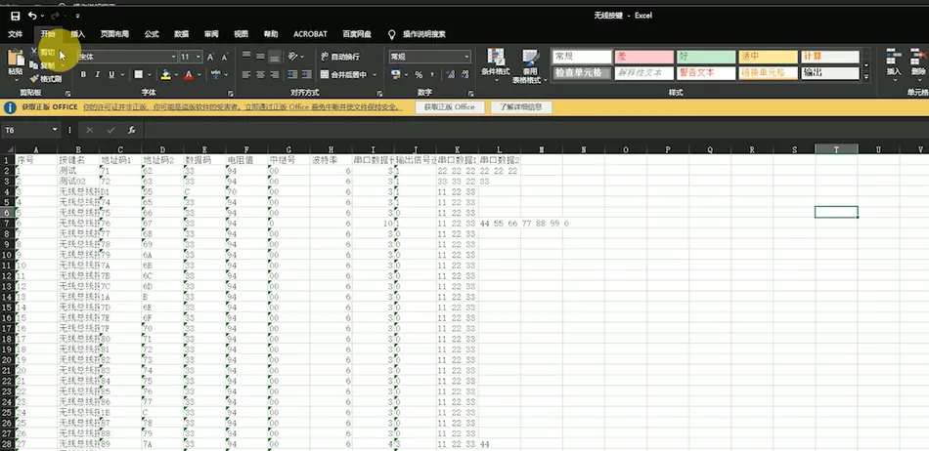Screen dimensions: 929x451
Task: Open the font name dropdown (宋体)
Action: point(174,57)
